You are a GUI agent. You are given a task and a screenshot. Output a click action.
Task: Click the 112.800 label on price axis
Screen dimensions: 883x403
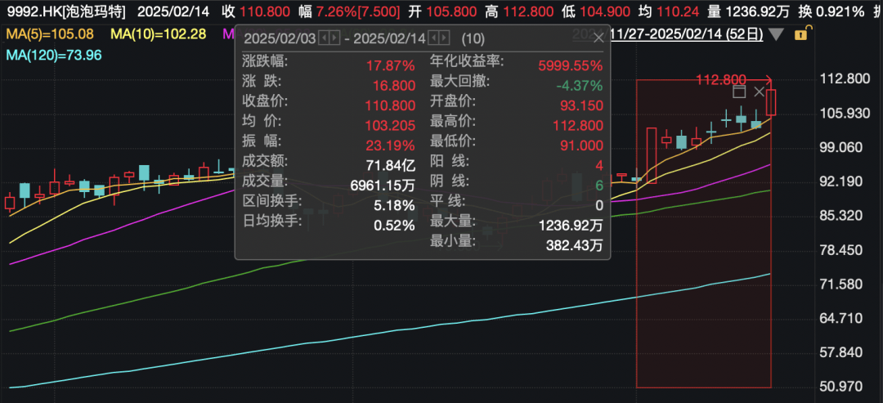(843, 79)
